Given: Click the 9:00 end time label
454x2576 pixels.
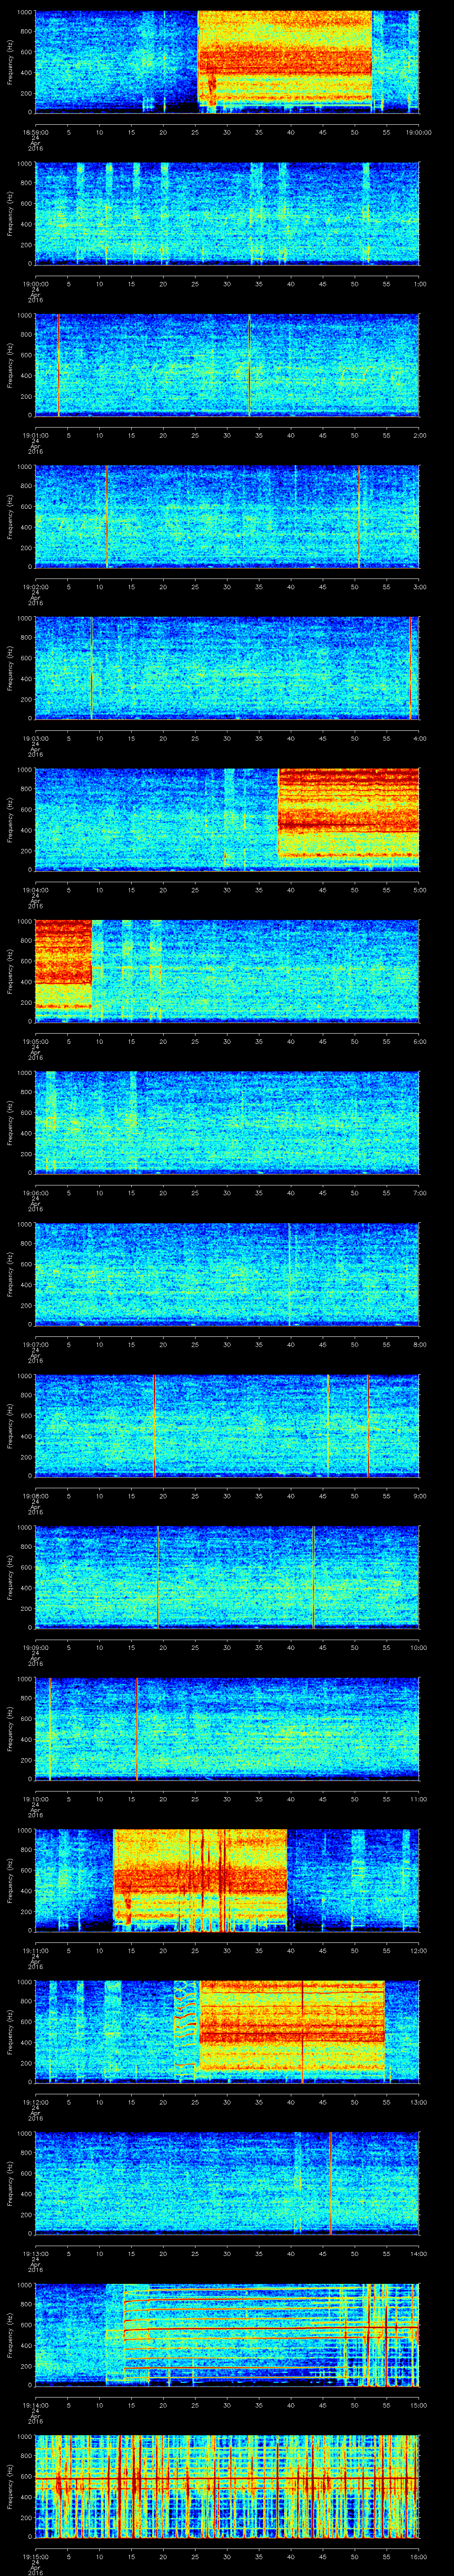Looking at the screenshot, I should (x=419, y=1495).
